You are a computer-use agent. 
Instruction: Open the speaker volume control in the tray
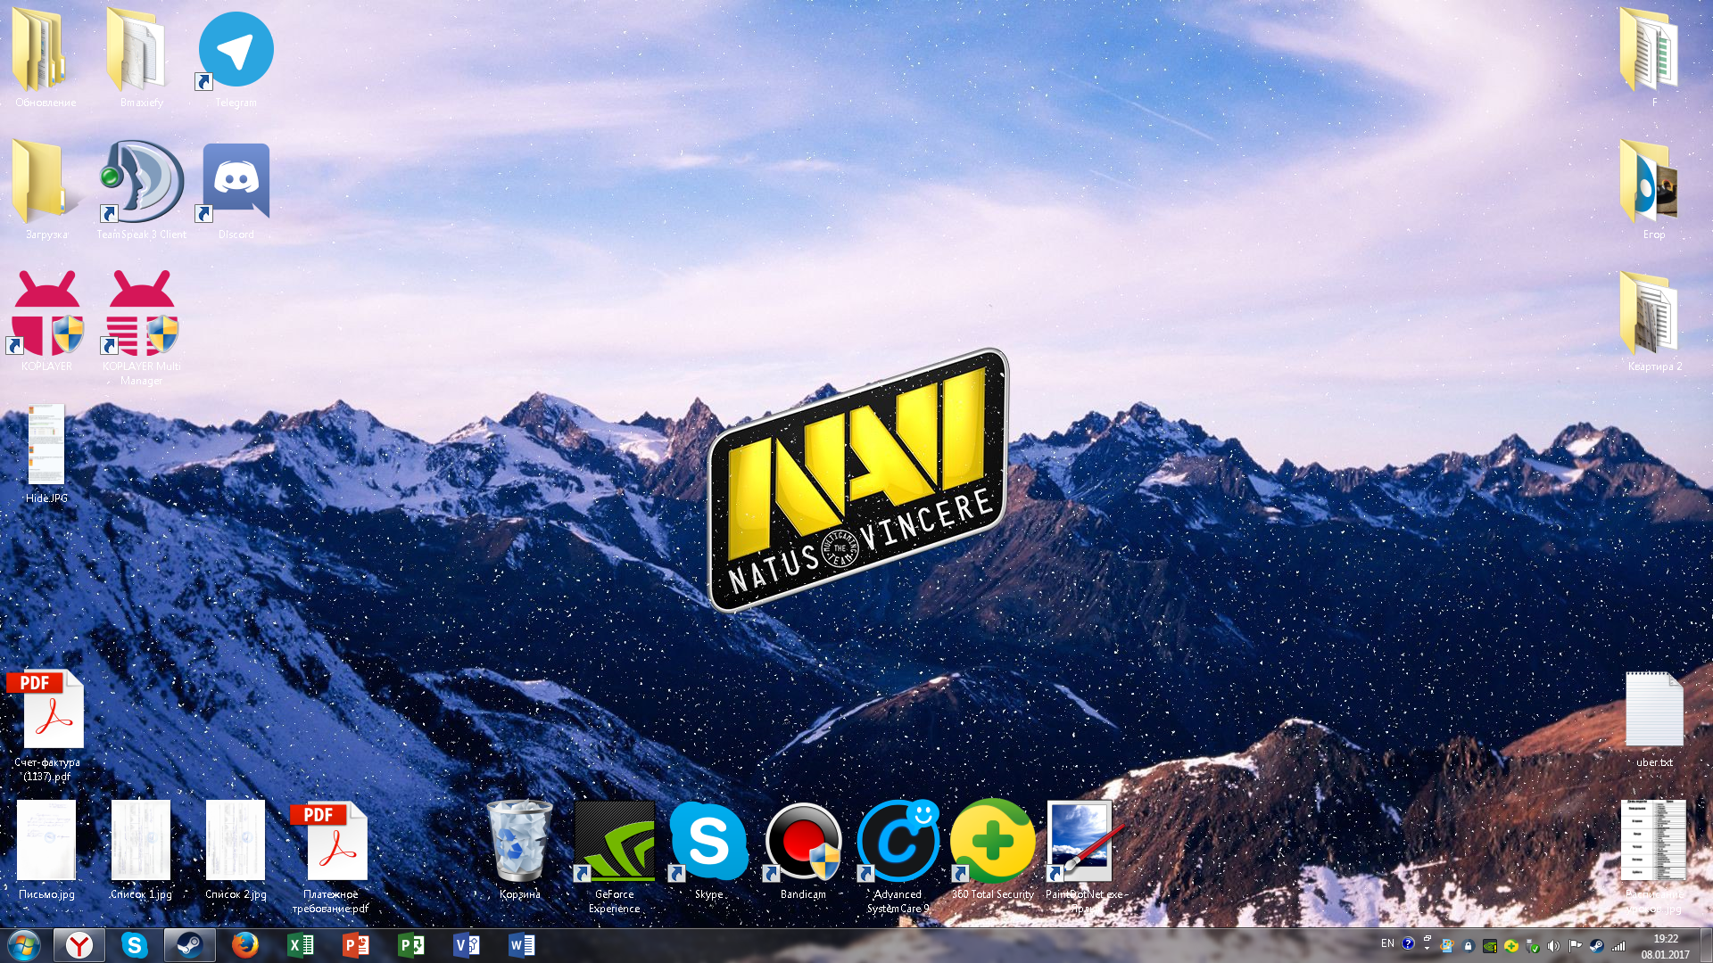click(1554, 946)
